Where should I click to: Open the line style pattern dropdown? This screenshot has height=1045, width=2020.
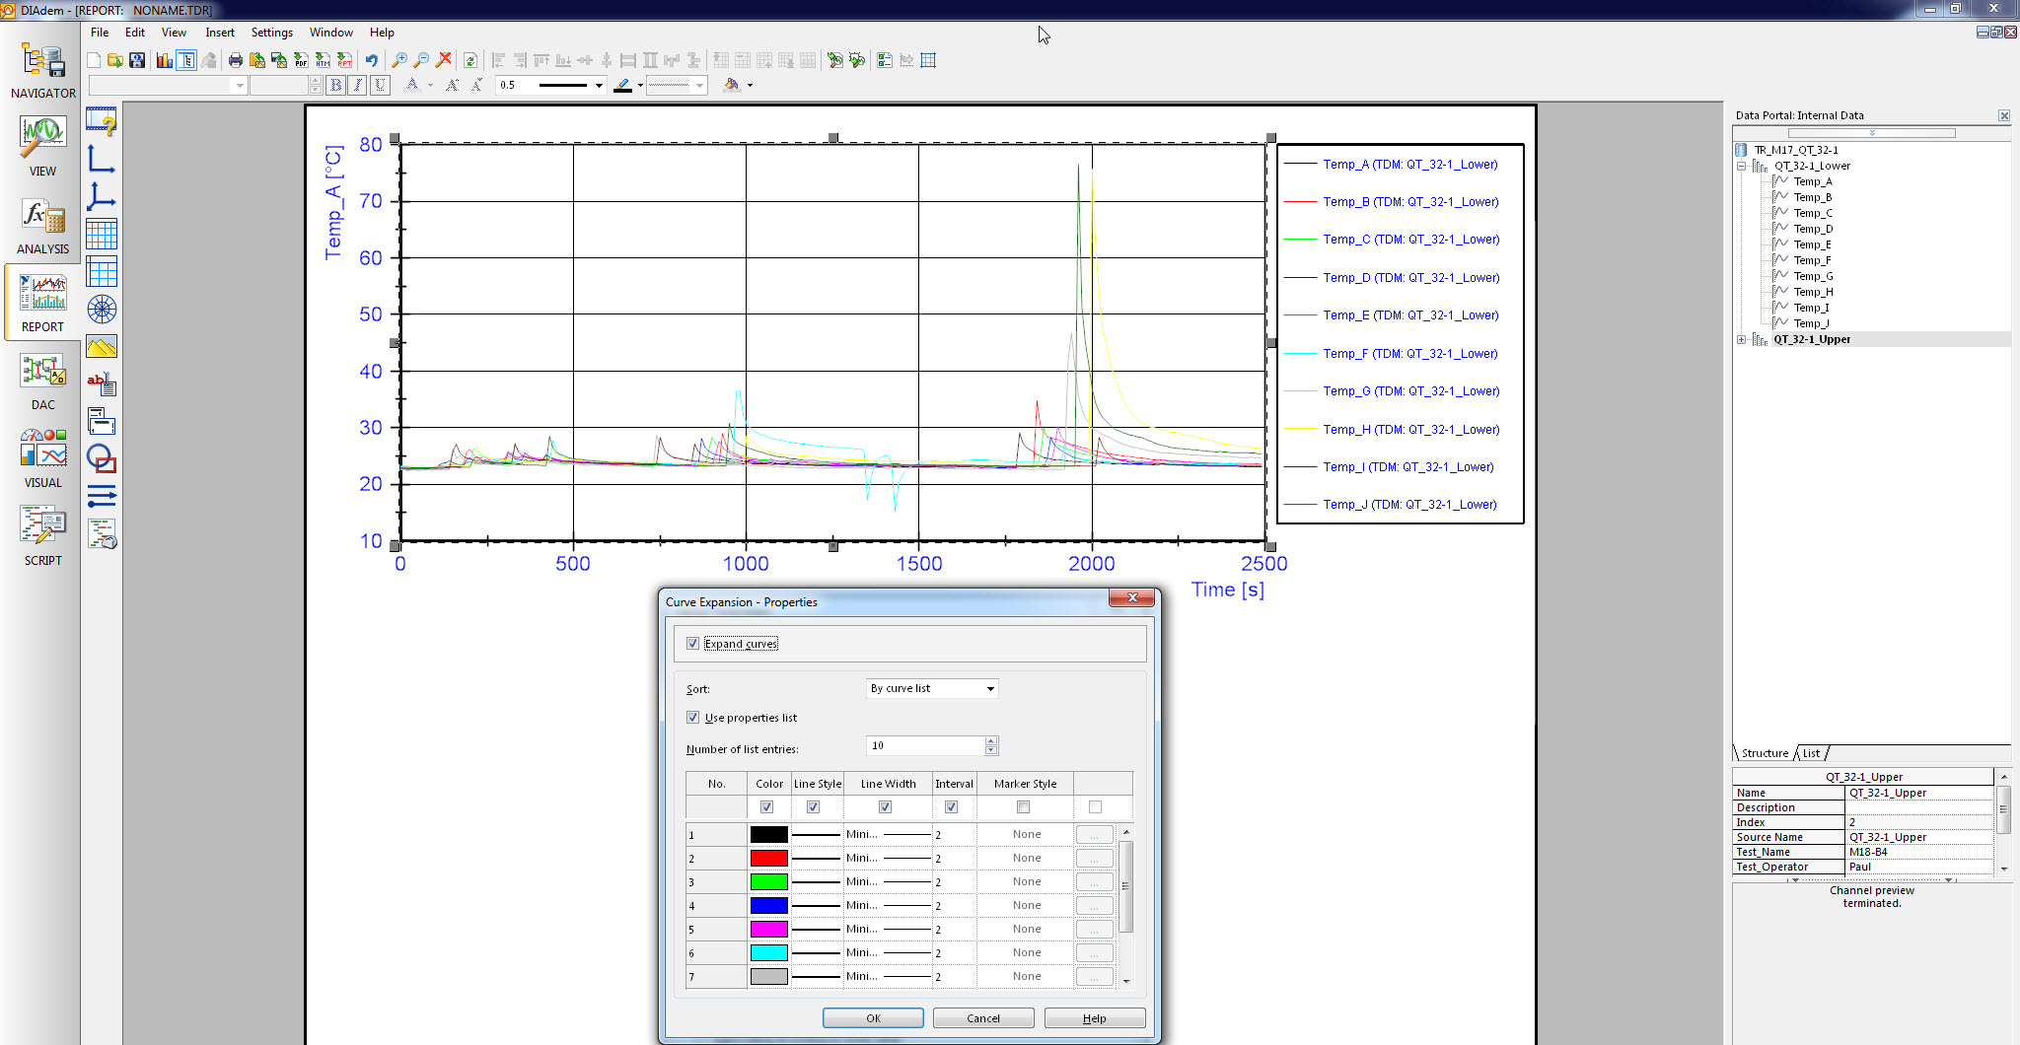tap(700, 86)
